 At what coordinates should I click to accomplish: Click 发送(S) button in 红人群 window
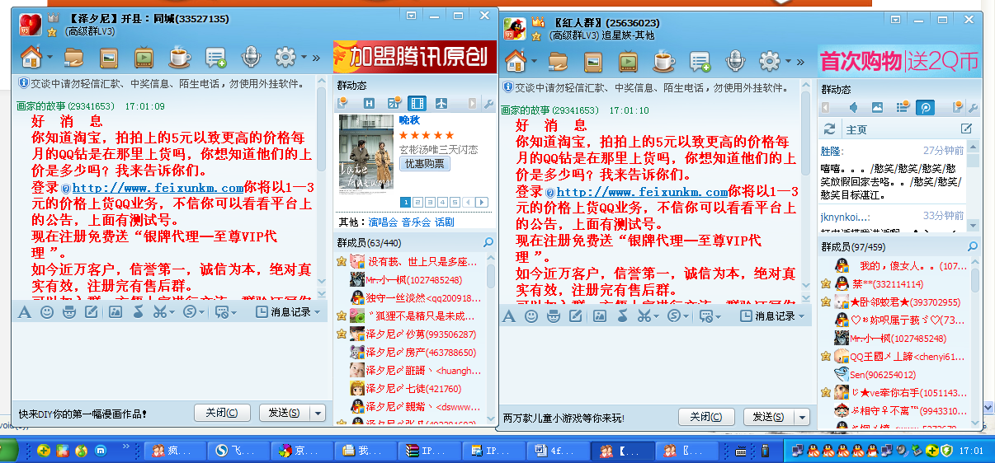[x=769, y=417]
